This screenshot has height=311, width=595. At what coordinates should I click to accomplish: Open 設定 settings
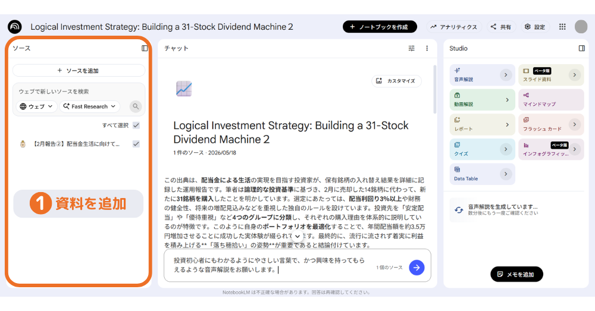(535, 27)
